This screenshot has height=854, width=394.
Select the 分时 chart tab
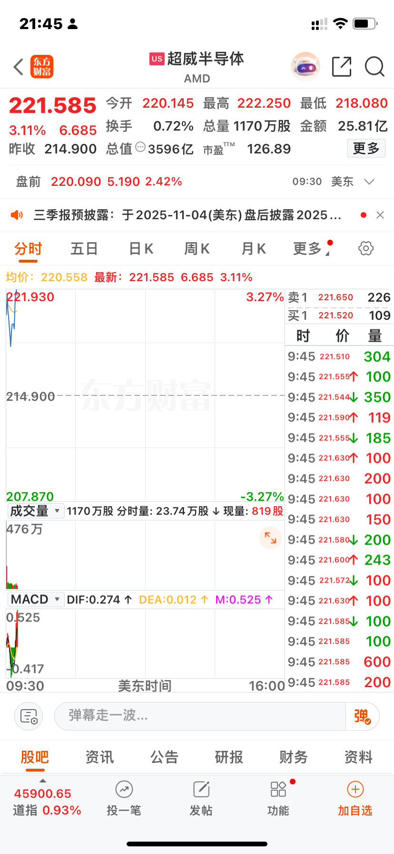click(x=28, y=249)
